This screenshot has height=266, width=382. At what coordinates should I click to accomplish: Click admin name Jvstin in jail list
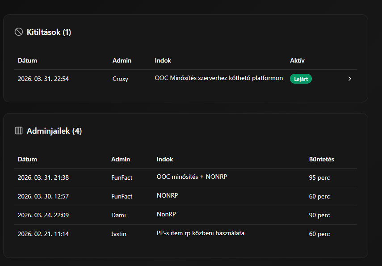(x=119, y=234)
